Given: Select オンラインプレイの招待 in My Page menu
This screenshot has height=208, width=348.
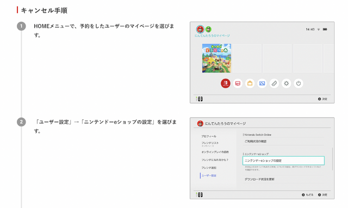Looking at the screenshot, I should pos(215,152).
